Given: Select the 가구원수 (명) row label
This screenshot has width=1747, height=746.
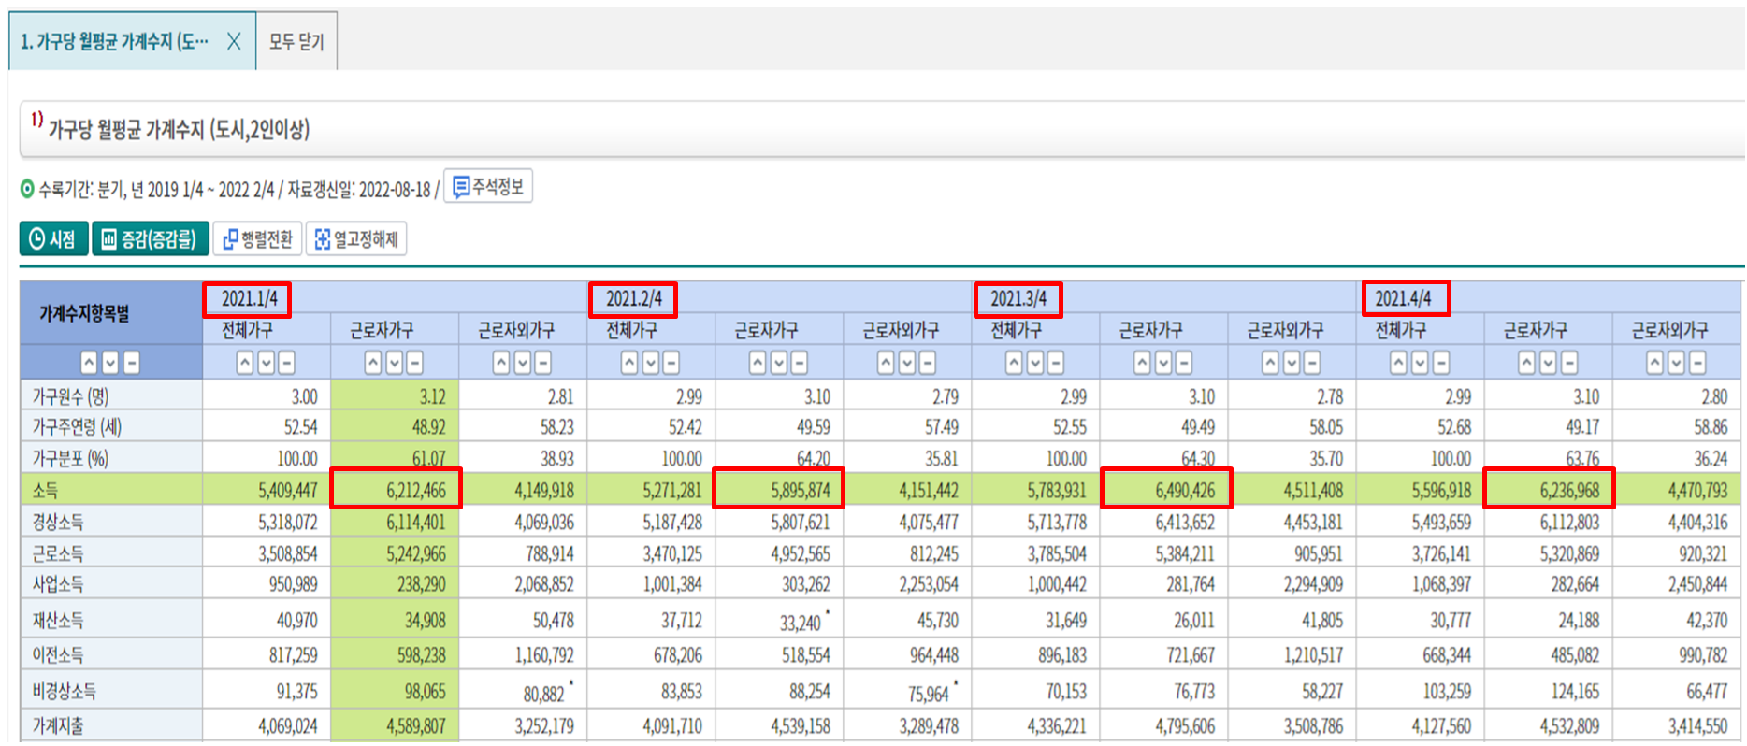Looking at the screenshot, I should click(71, 396).
